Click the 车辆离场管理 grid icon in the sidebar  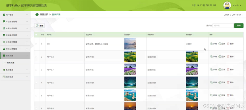4,35
